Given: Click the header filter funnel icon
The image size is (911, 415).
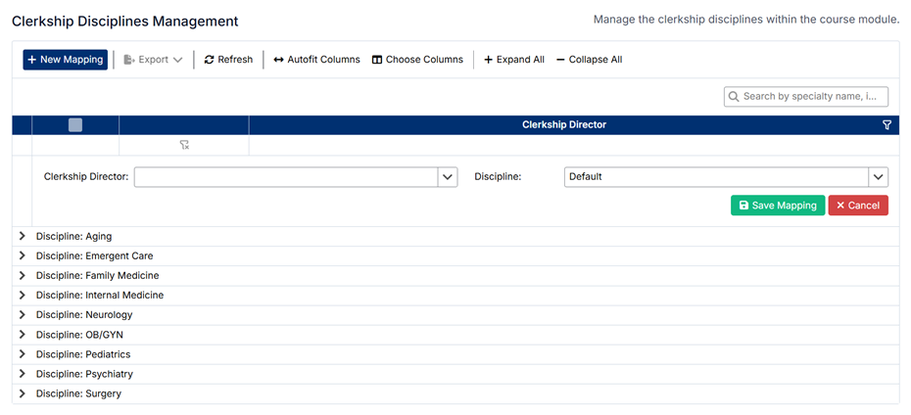Looking at the screenshot, I should [x=887, y=125].
